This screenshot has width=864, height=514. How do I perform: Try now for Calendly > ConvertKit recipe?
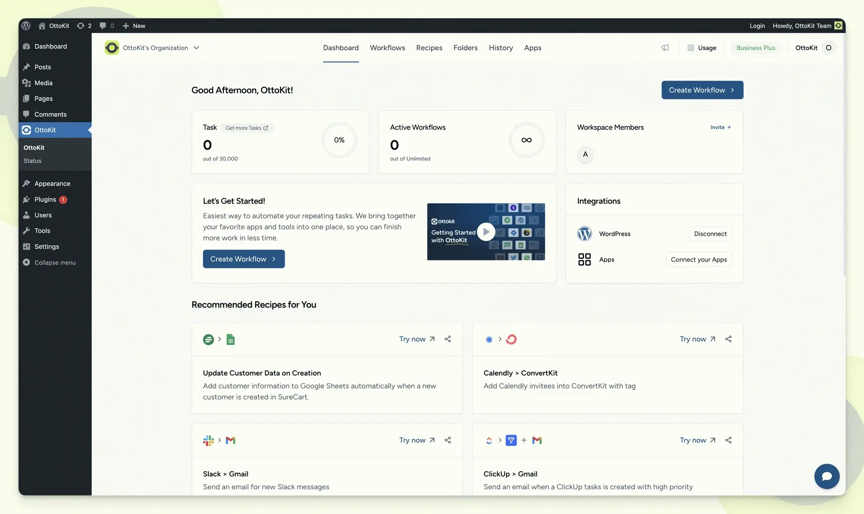point(697,339)
